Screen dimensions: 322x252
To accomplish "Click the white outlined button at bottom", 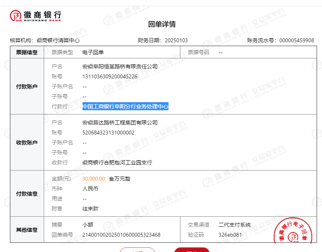I will [137, 250].
